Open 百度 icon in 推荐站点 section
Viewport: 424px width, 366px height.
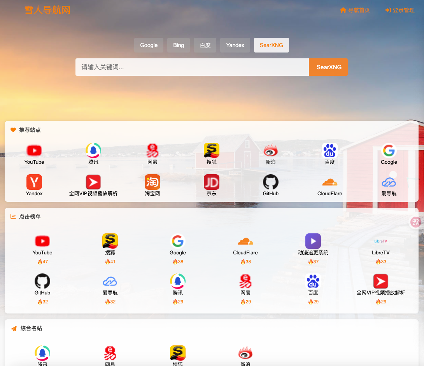[329, 151]
